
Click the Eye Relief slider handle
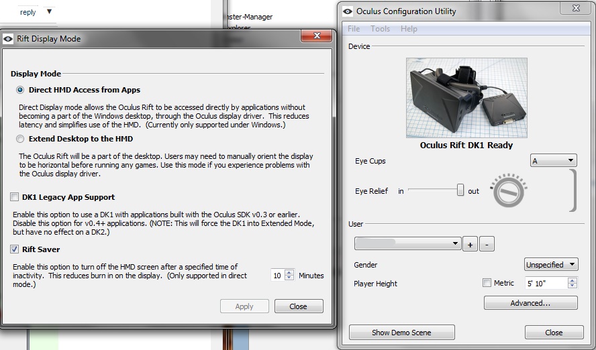pos(460,190)
